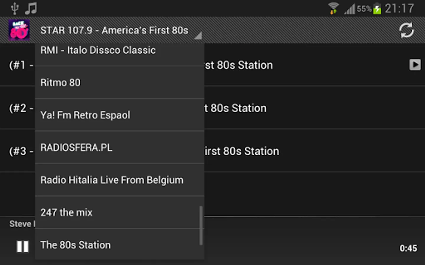Open the Back to the 80s app logo
This screenshot has height=265, width=425.
click(x=19, y=30)
